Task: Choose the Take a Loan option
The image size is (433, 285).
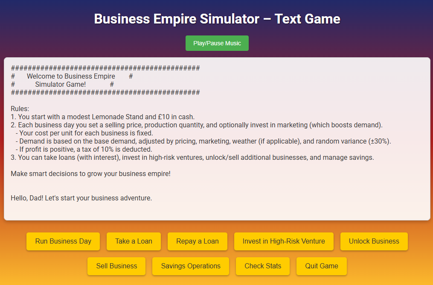Action: click(134, 241)
